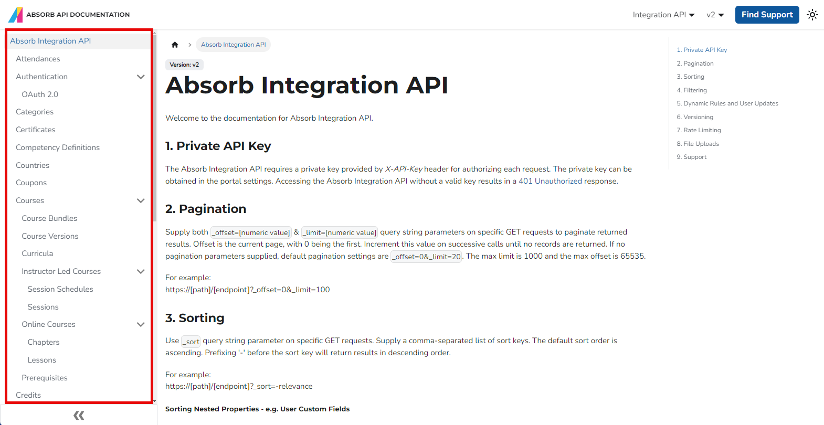This screenshot has width=824, height=425.
Task: Open Online Courses sidebar item
Action: (x=48, y=324)
